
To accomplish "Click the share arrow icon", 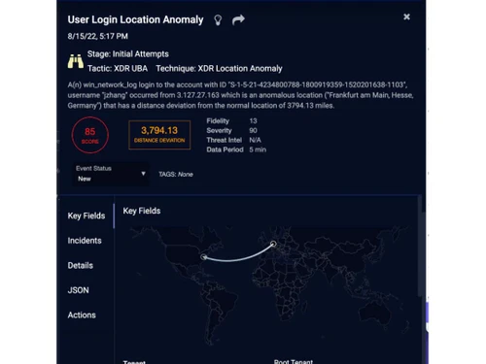I will pyautogui.click(x=238, y=19).
